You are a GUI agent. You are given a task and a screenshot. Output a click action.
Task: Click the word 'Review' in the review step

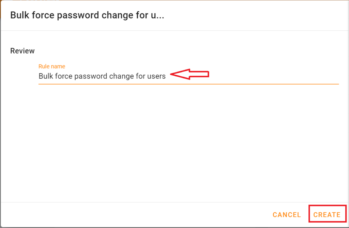click(22, 50)
